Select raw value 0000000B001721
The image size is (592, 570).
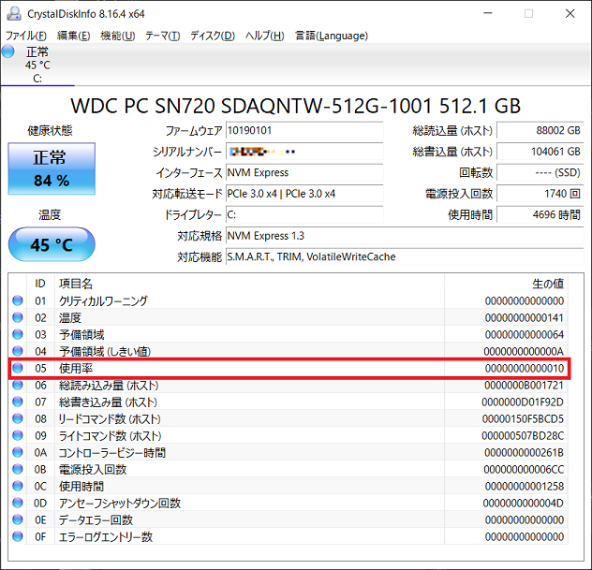pos(524,386)
